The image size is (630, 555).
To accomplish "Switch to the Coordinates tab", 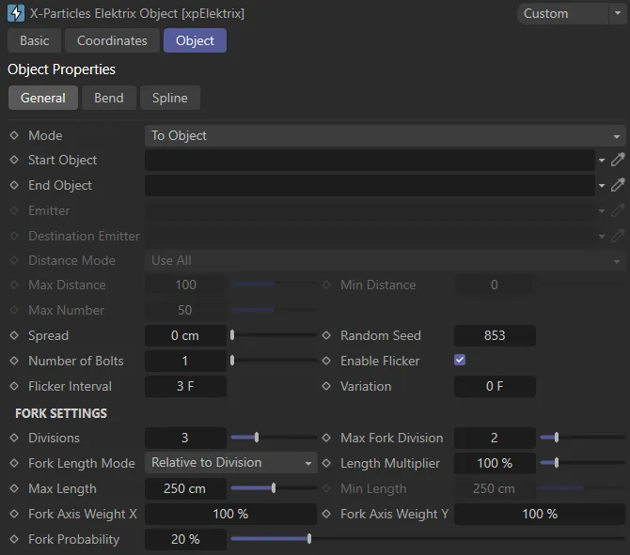I will click(x=112, y=40).
